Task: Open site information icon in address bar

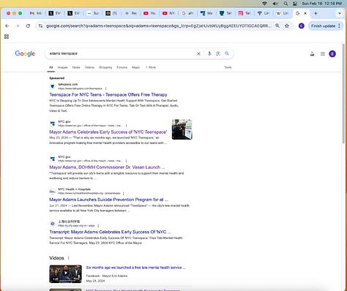Action: click(x=40, y=26)
